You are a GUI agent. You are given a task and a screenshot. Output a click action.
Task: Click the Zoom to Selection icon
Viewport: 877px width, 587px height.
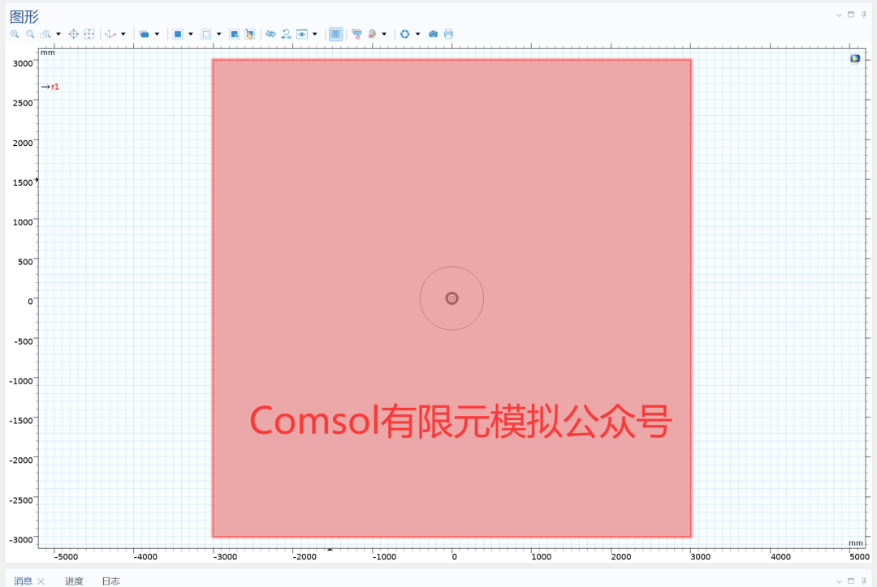click(x=89, y=34)
